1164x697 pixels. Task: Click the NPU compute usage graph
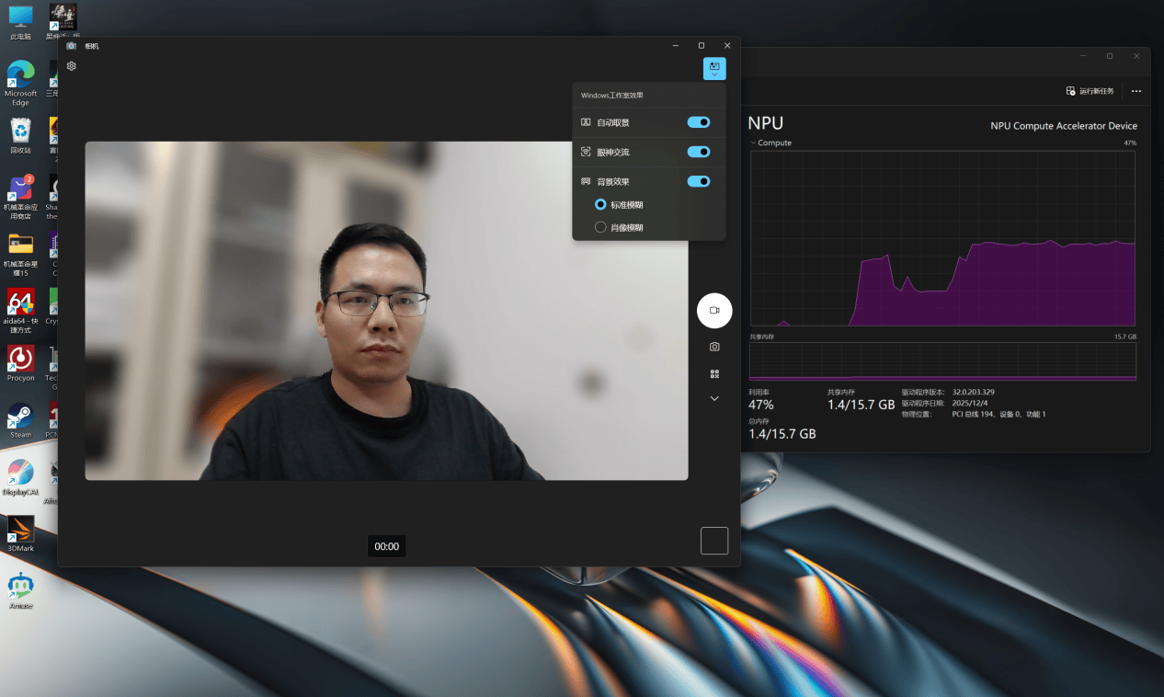943,238
